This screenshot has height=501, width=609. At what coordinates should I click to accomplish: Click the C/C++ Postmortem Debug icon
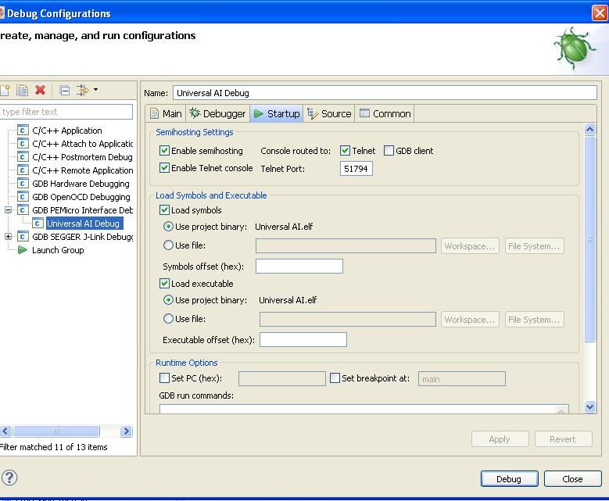click(23, 157)
